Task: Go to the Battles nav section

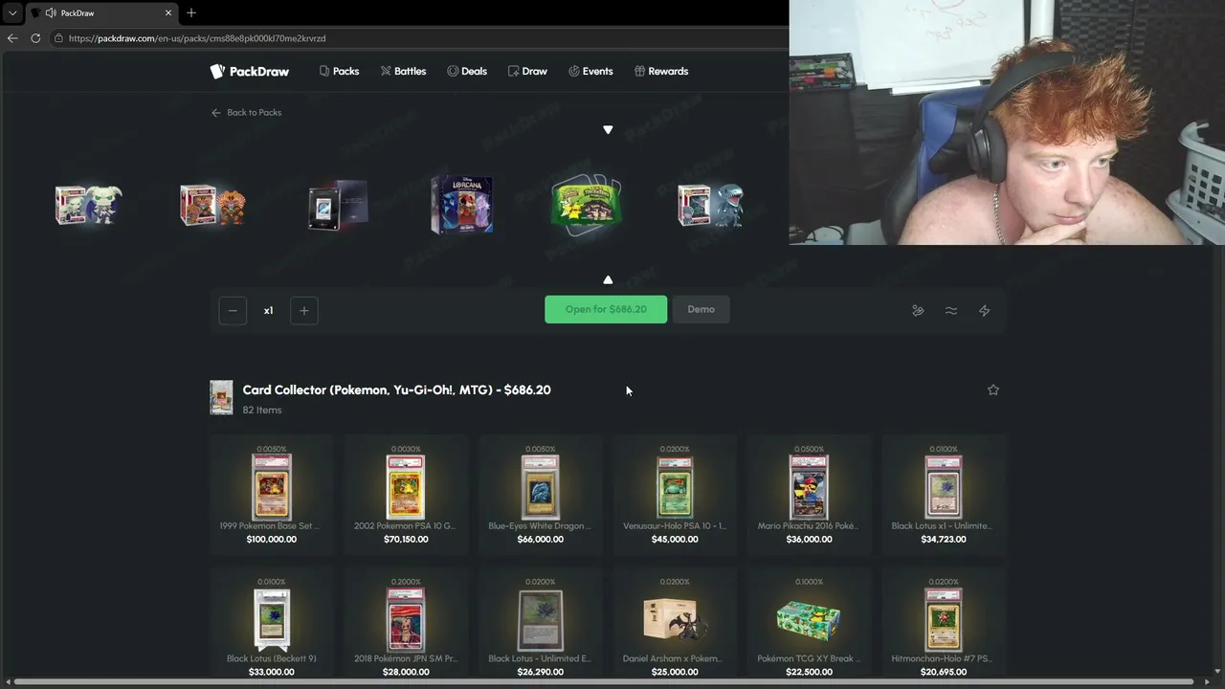Action: click(x=403, y=71)
